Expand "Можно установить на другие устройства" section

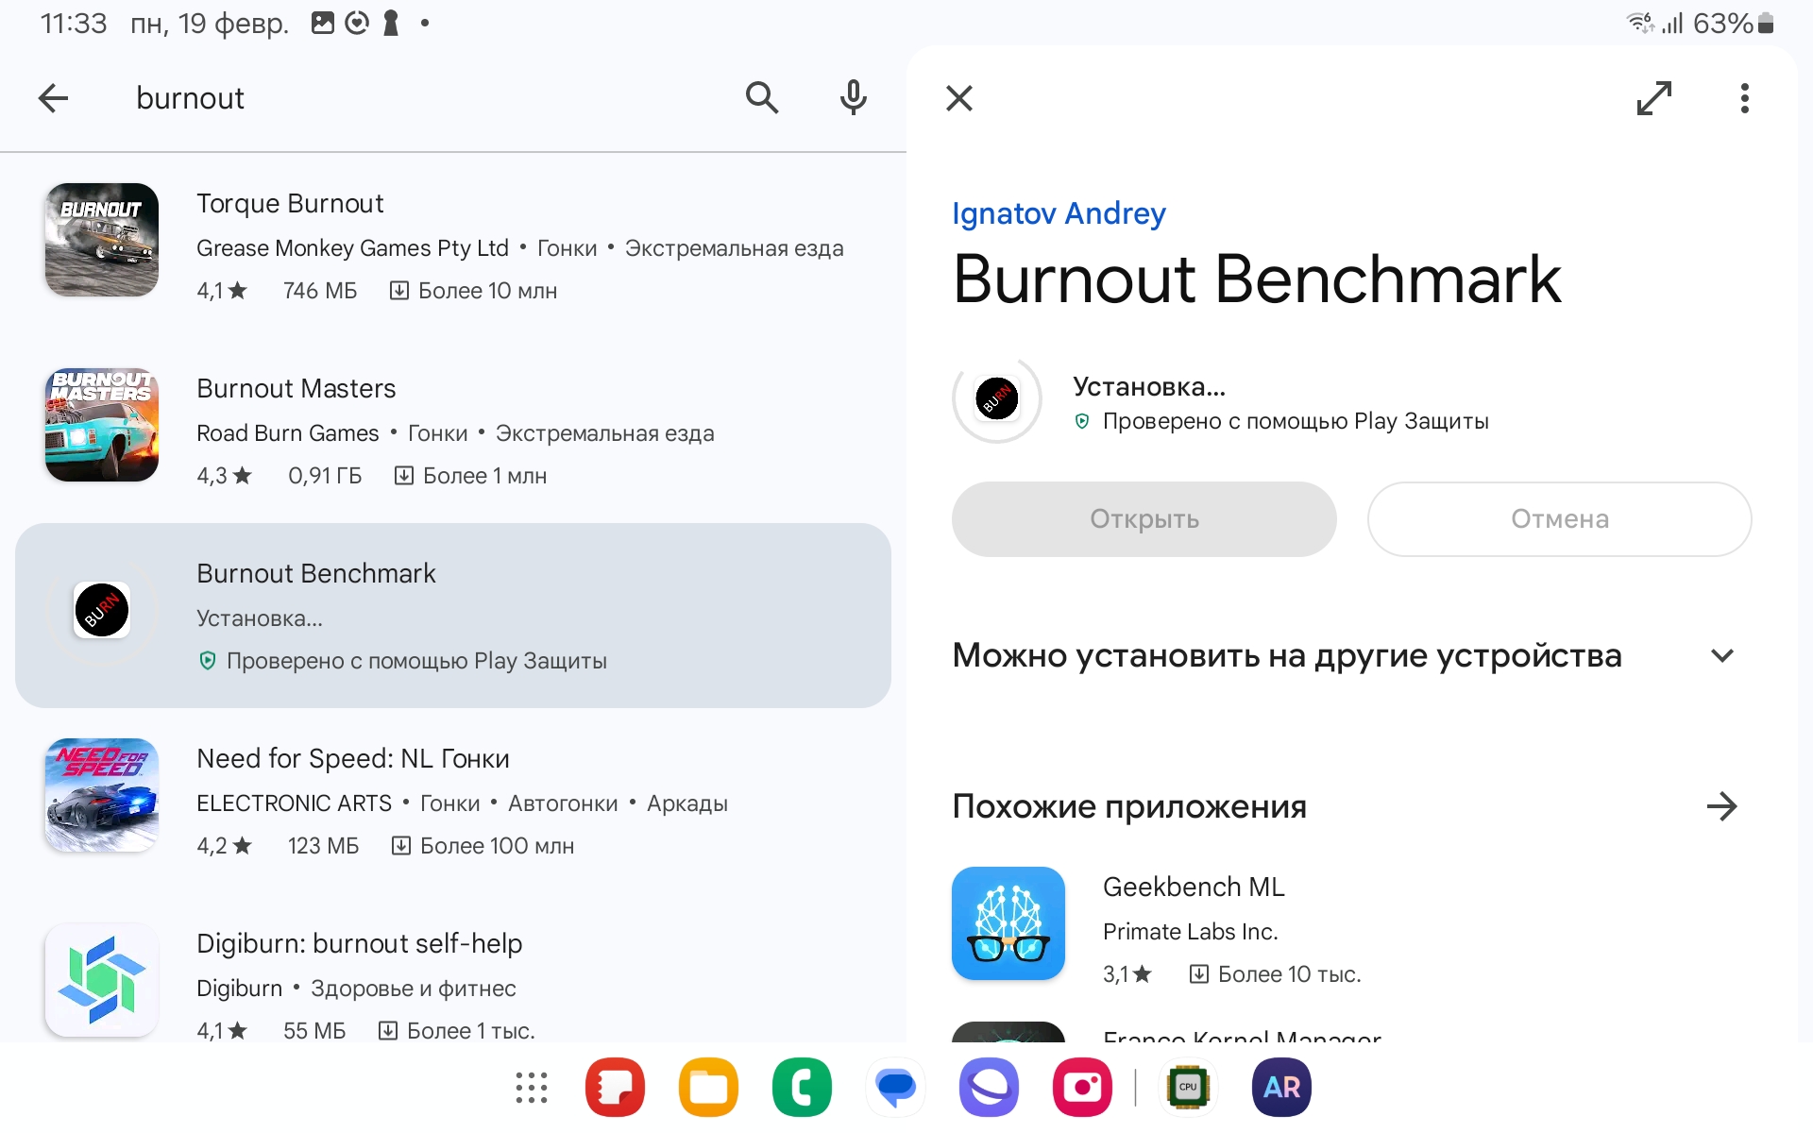pos(1721,655)
